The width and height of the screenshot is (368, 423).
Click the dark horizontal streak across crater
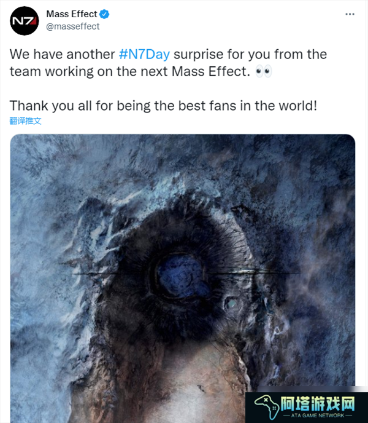click(186, 272)
